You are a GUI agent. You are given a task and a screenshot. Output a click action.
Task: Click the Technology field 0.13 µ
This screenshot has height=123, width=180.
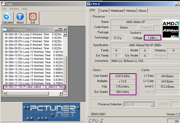[118, 38]
